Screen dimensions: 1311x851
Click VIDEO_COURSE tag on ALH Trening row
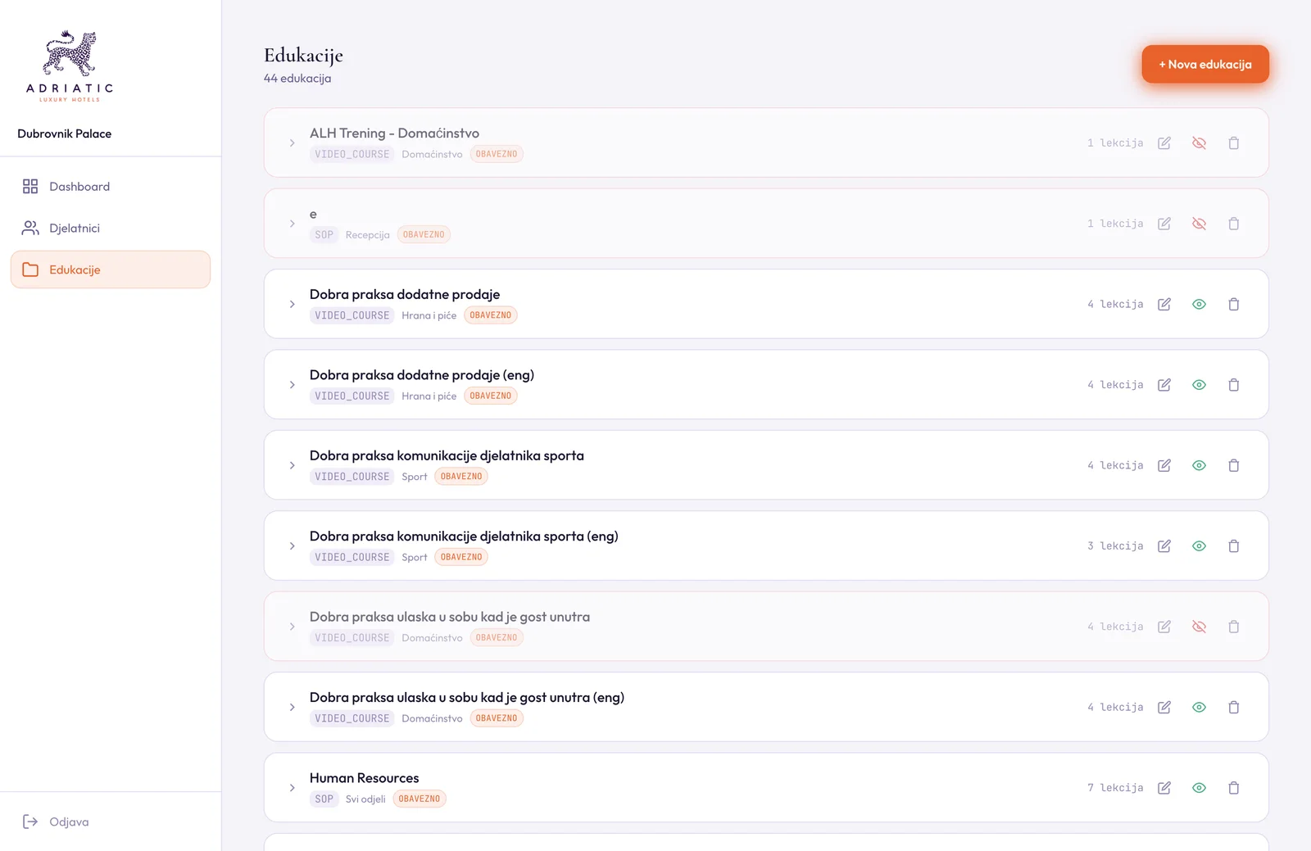[352, 154]
